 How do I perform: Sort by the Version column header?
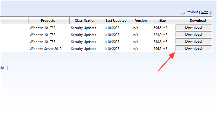pos(141,21)
